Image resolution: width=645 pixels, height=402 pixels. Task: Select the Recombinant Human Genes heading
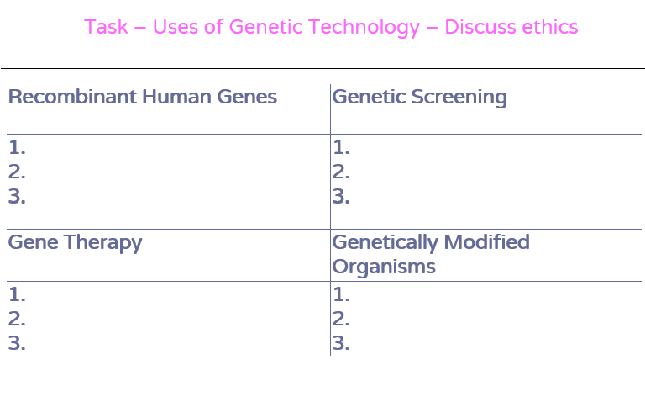142,97
